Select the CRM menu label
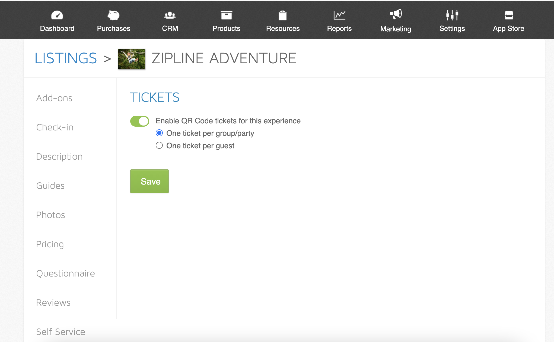Image resolution: width=554 pixels, height=342 pixels. (x=170, y=28)
